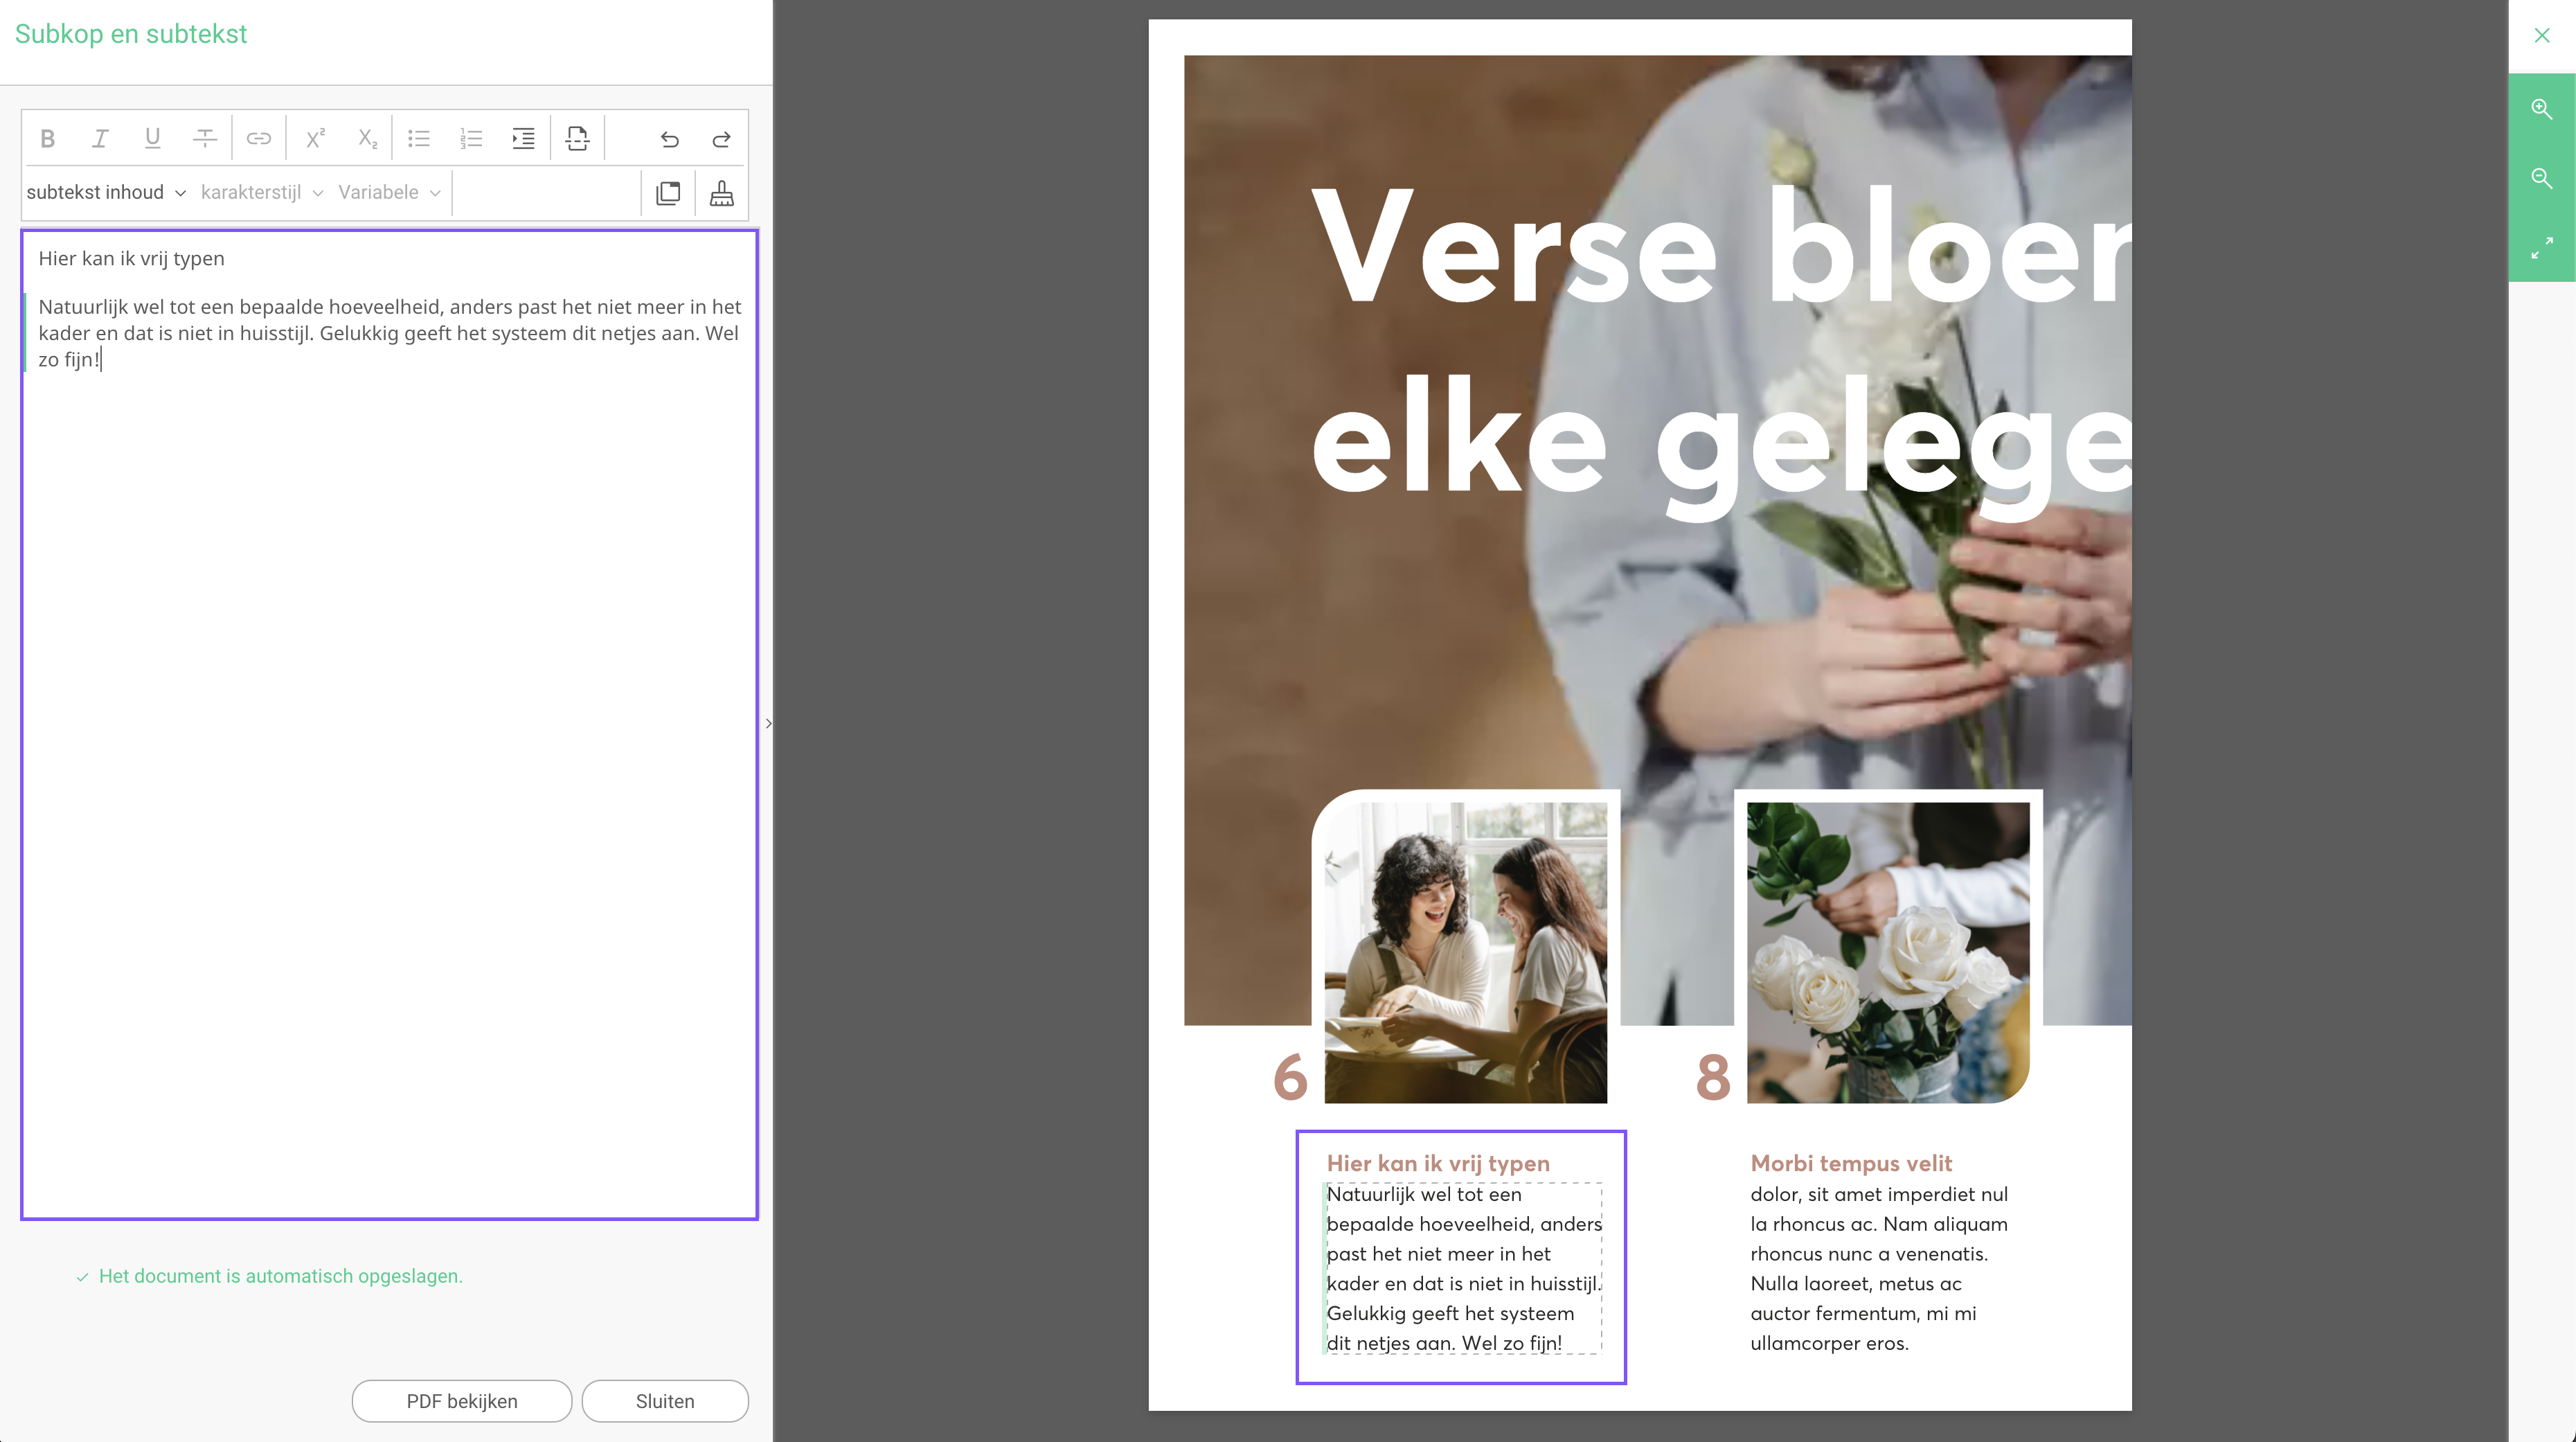Open the karakterstijl dropdown
The image size is (2576, 1442).
[262, 192]
